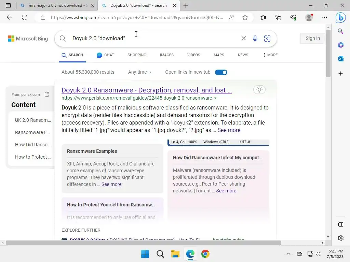Close the mrs major 2.0 tab
This screenshot has width=350, height=262.
(93, 5)
